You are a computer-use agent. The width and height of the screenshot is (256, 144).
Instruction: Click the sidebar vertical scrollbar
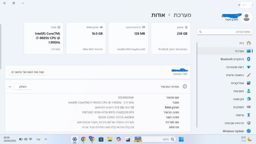tap(197, 85)
